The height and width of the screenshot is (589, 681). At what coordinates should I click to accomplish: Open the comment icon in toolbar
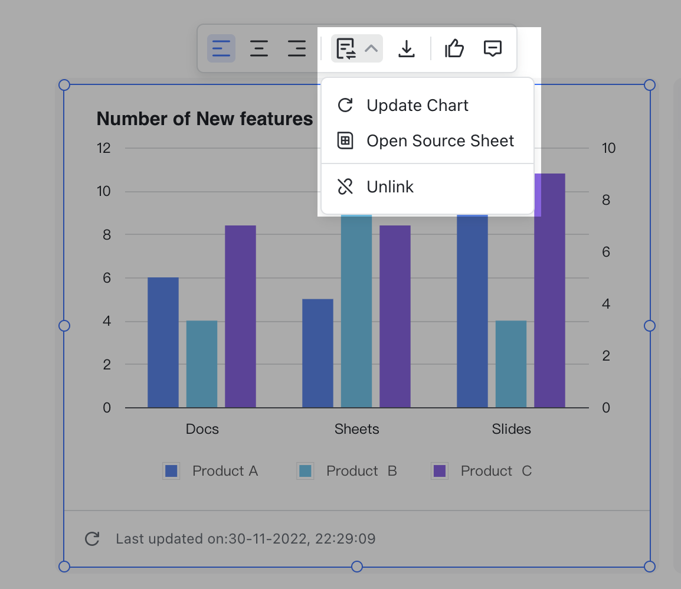coord(493,48)
